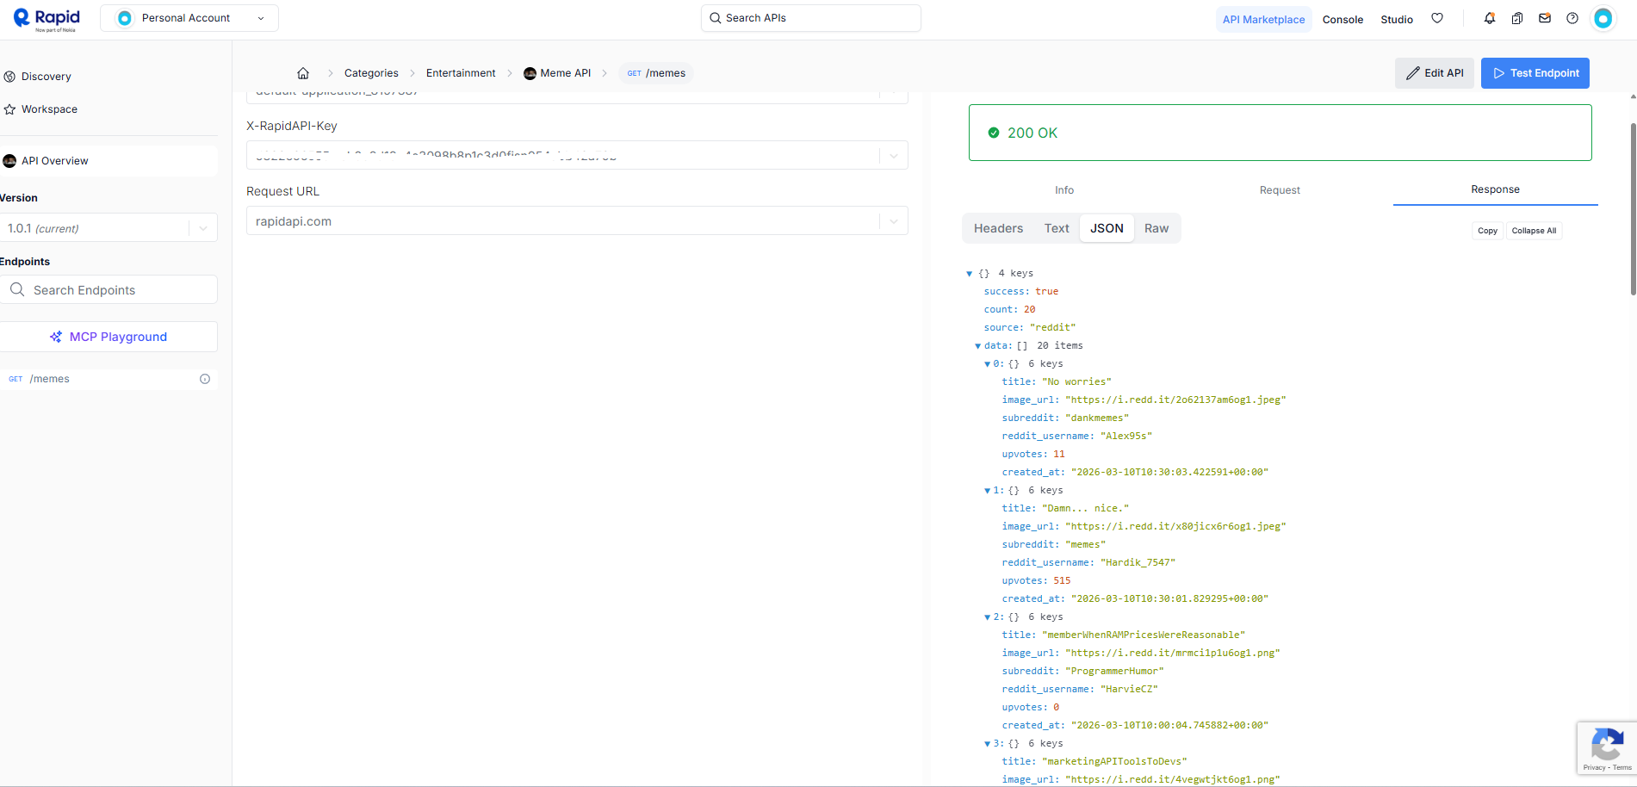
Task: Open the reCAPTCHA Privacy link
Action: pyautogui.click(x=1594, y=767)
